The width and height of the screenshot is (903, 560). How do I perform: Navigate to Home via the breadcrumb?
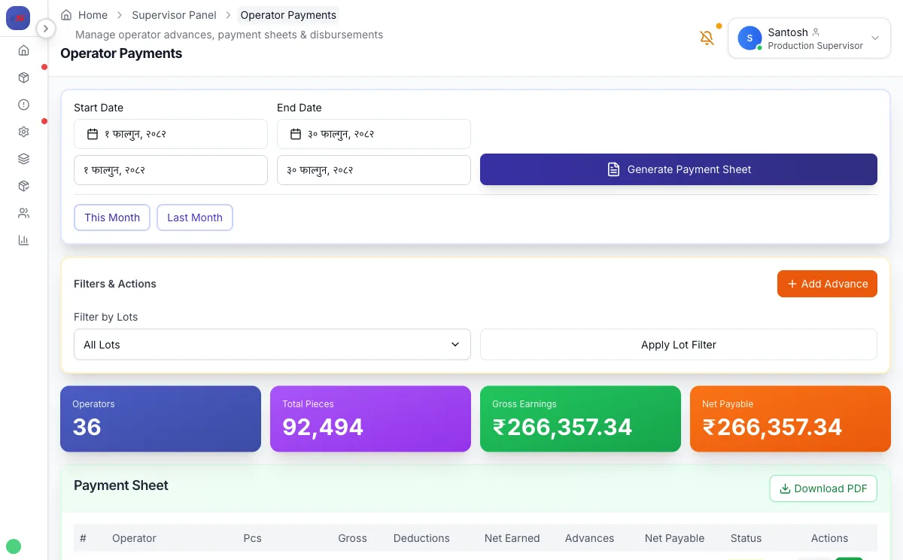[x=91, y=14]
